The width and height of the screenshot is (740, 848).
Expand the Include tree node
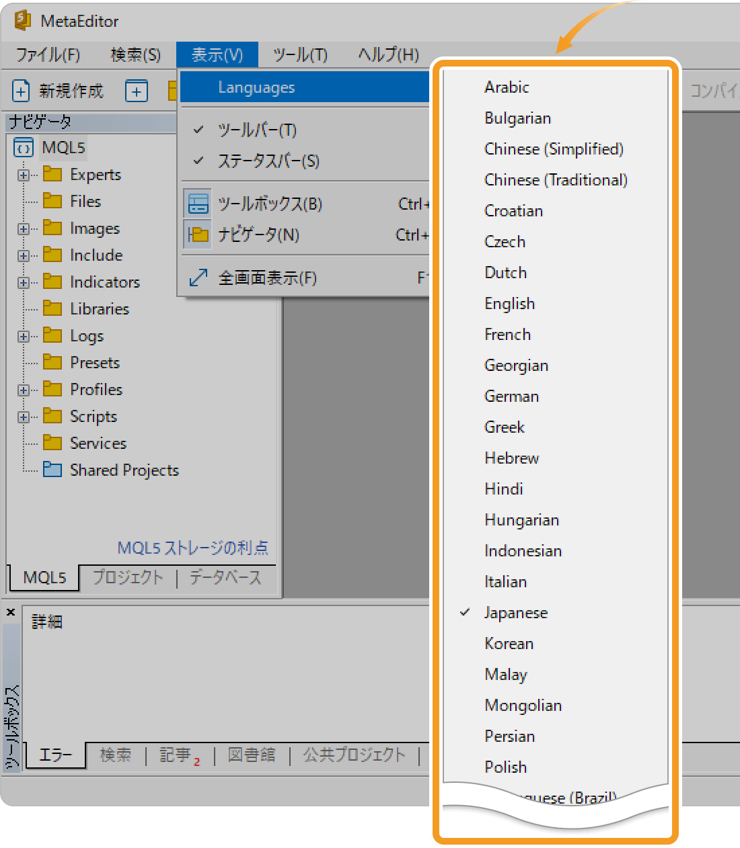pyautogui.click(x=24, y=255)
